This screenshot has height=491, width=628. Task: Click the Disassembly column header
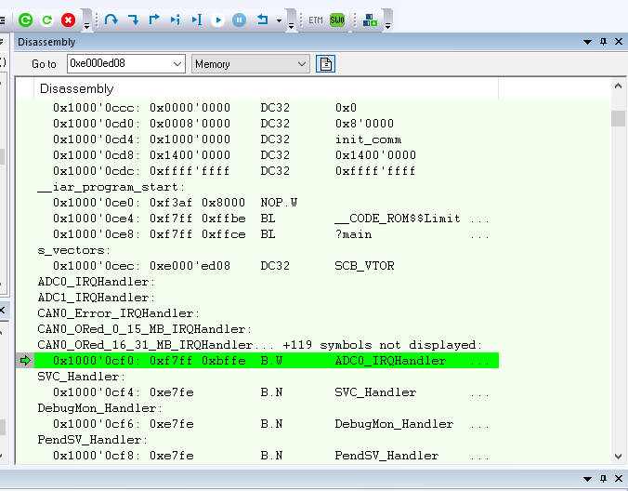click(x=267, y=88)
